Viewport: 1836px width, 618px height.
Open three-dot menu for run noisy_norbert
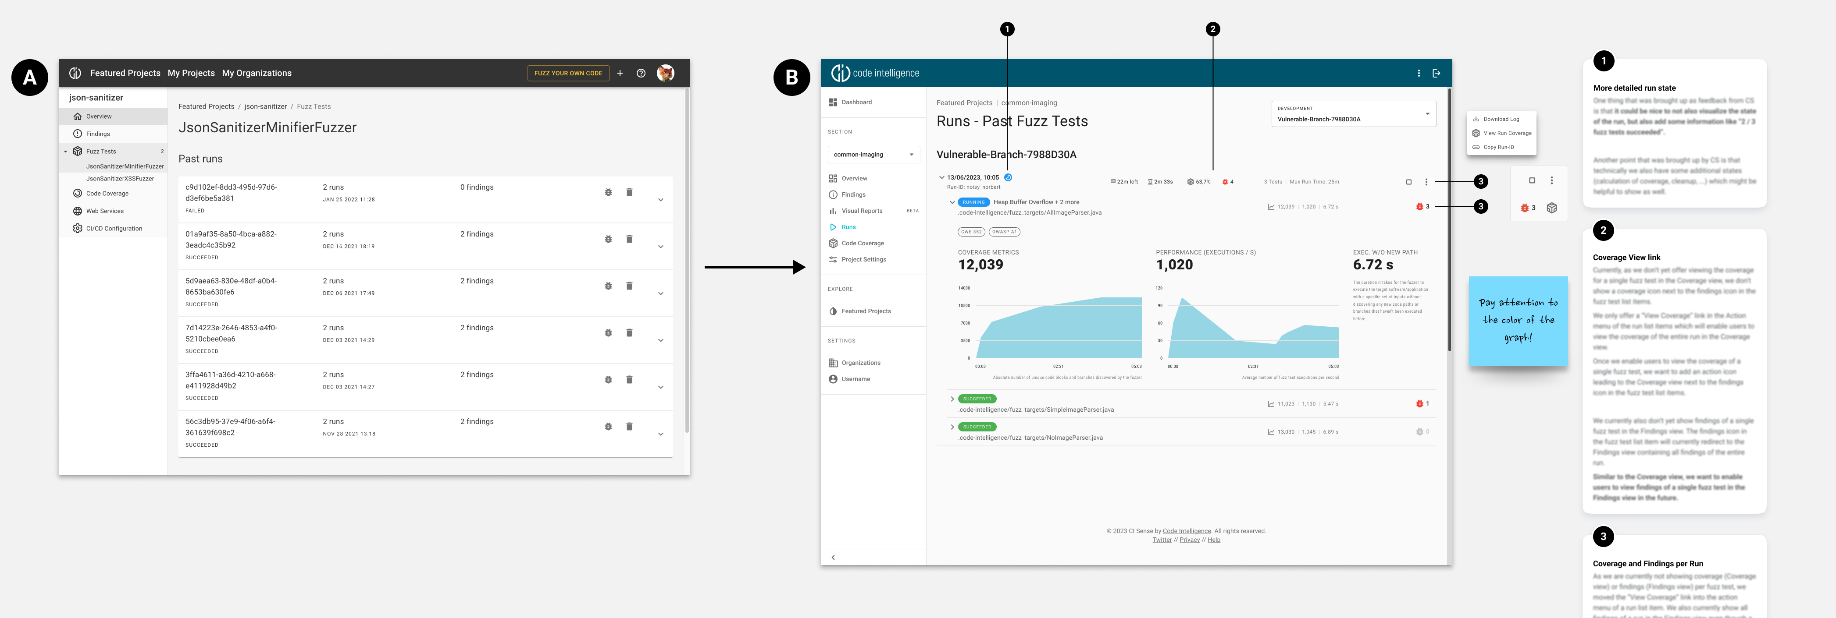coord(1426,182)
